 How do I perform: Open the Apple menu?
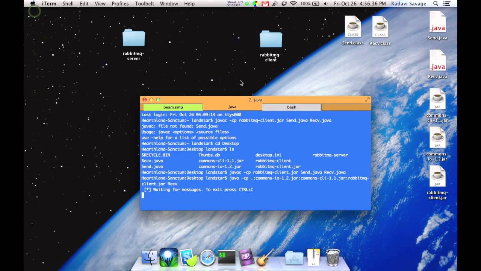coord(33,4)
